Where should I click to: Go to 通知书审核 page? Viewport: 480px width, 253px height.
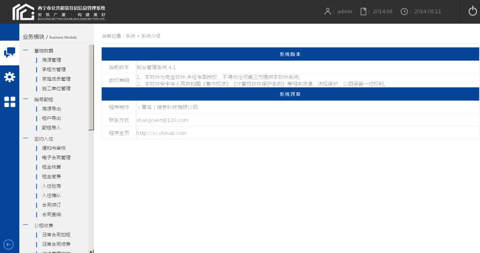(x=53, y=148)
